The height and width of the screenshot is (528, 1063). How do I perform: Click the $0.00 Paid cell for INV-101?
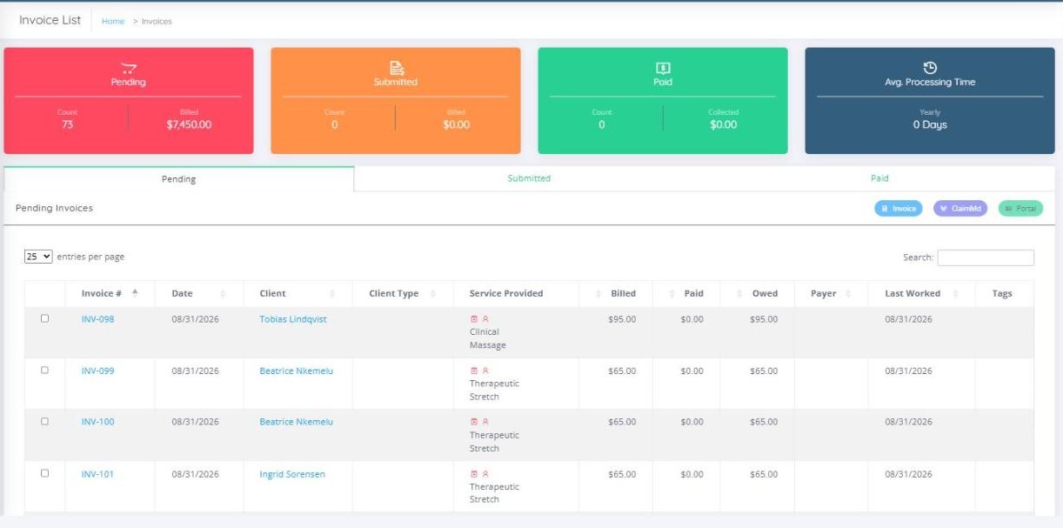pos(692,474)
